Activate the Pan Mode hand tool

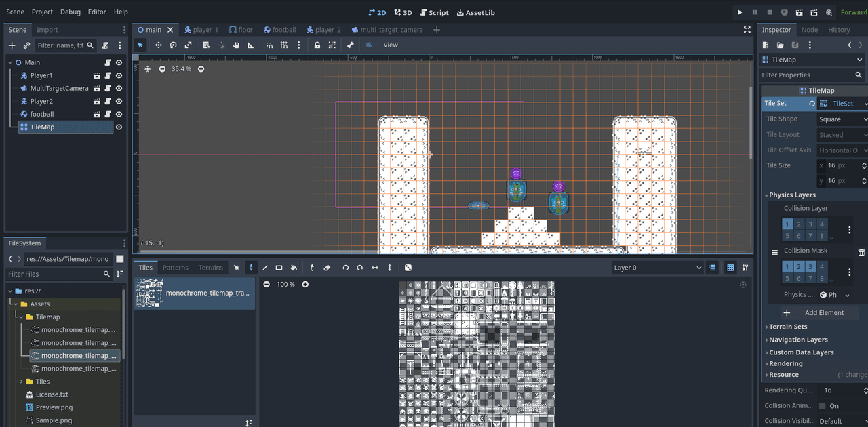tap(236, 45)
